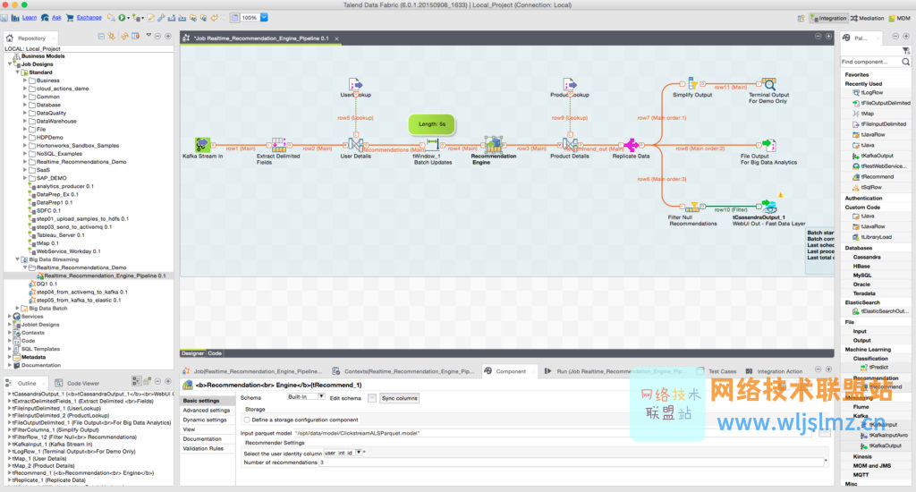
Task: Expand the Big Data Batch node
Action: click(x=18, y=308)
